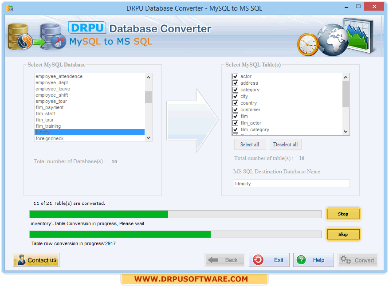Click the Convert button label
389x286 pixels.
[364, 260]
